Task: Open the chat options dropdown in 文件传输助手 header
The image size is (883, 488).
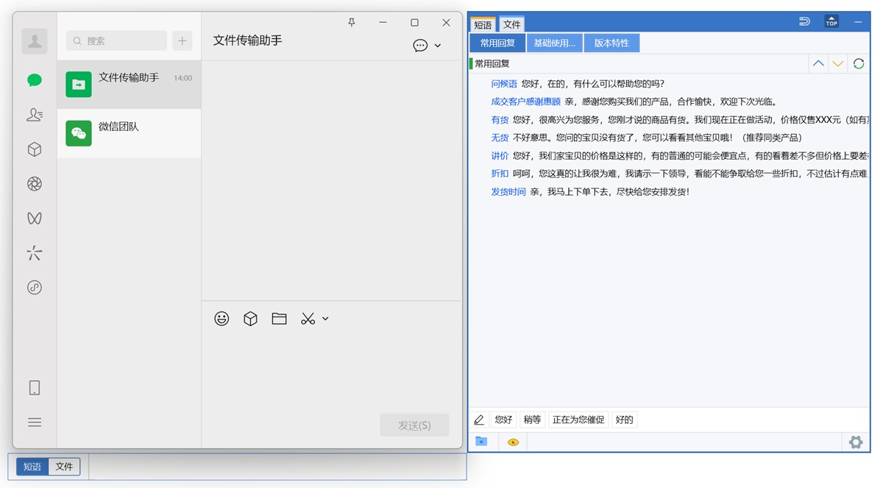Action: click(419, 45)
